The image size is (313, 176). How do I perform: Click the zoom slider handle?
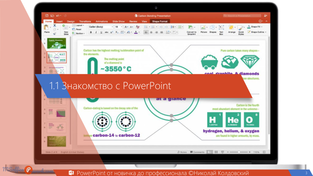click(239, 152)
